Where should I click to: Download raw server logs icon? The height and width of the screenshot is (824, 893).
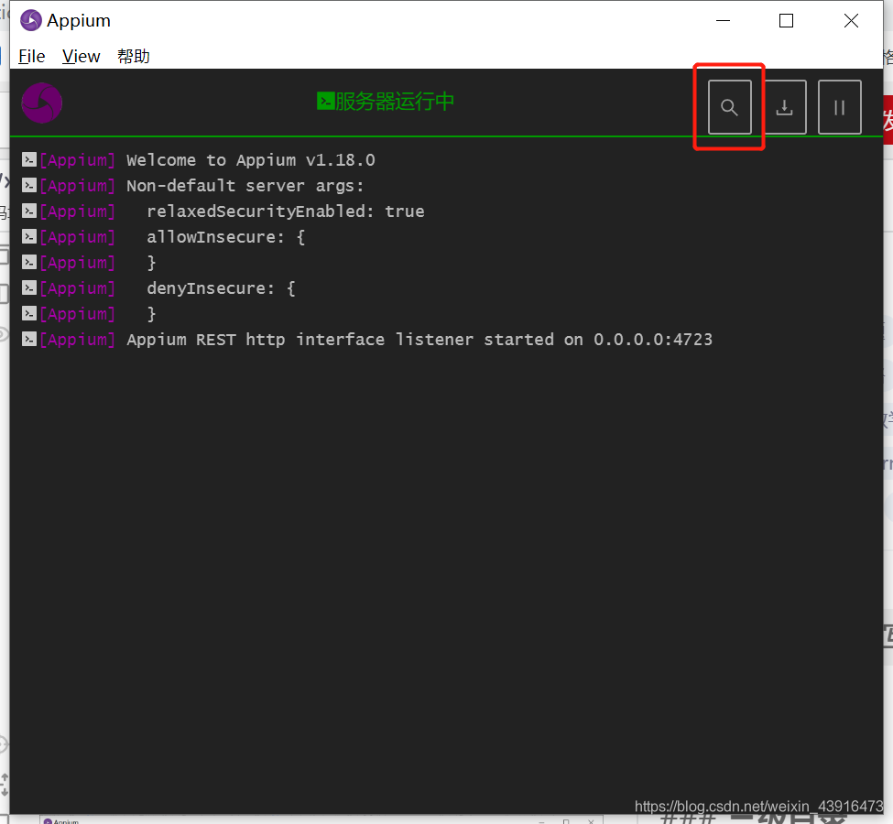pyautogui.click(x=785, y=107)
